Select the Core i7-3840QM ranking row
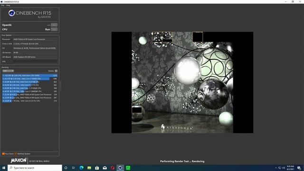This screenshot has height=171, width=304. click(29, 91)
